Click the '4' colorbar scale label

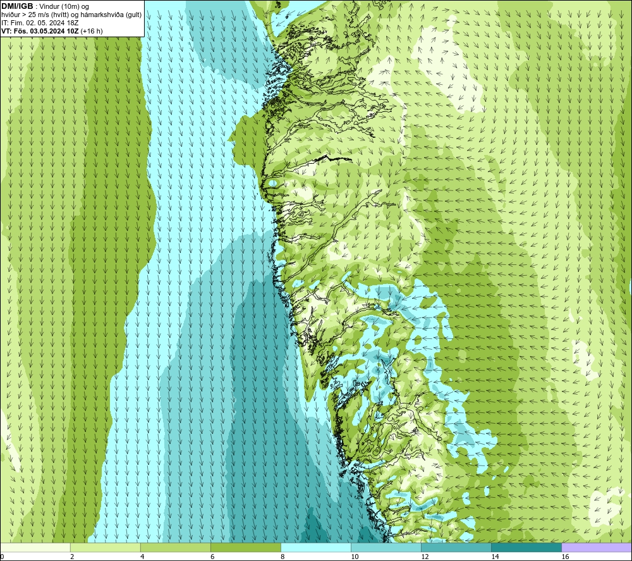point(142,557)
